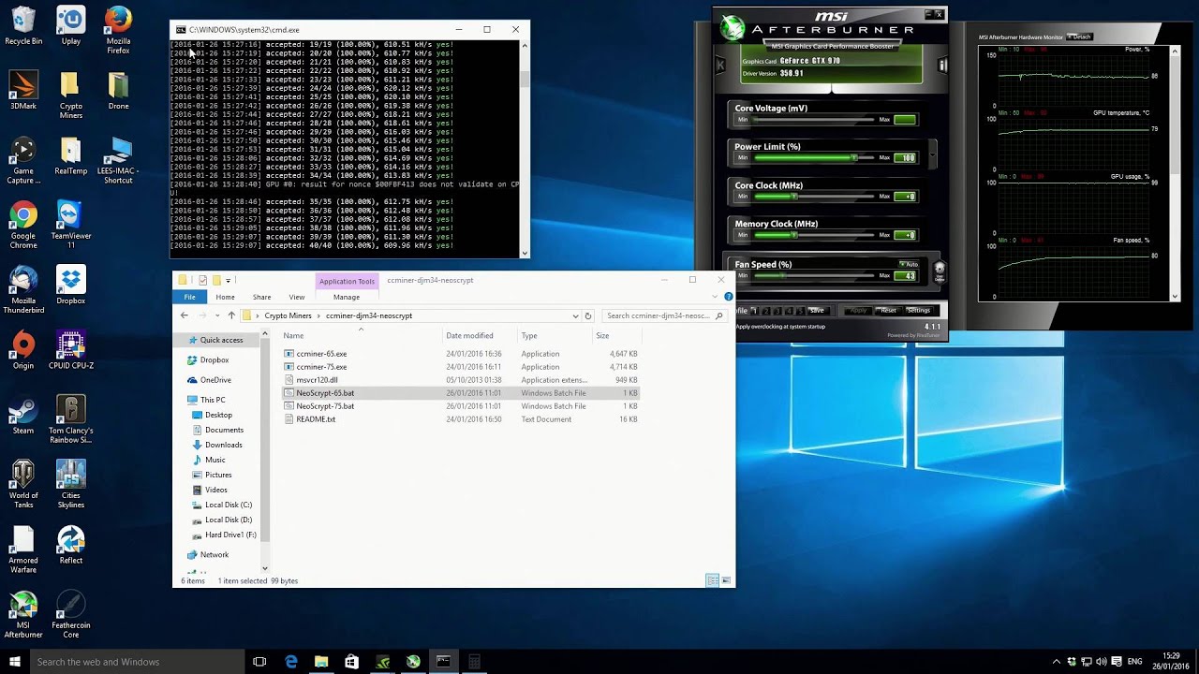Open the recent locations dropdown arrow

click(x=217, y=315)
